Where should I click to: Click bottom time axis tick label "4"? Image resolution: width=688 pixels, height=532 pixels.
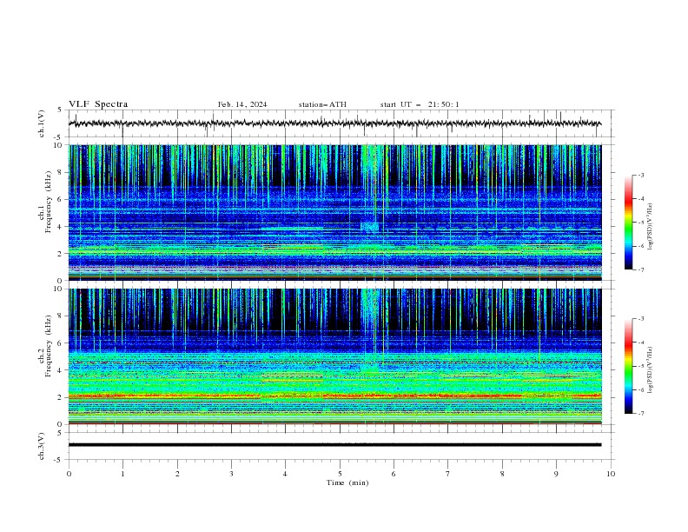click(285, 474)
